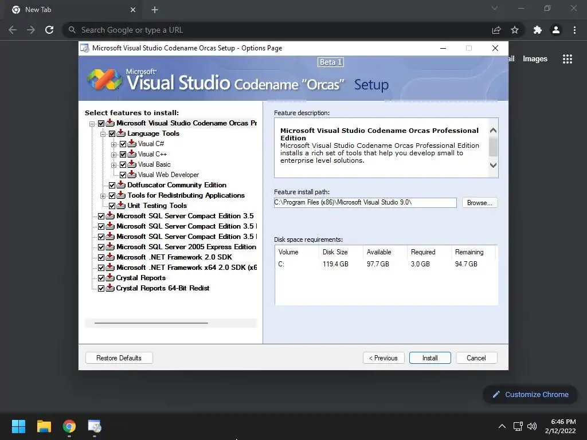
Task: Click Customize Chrome button
Action: (530, 394)
